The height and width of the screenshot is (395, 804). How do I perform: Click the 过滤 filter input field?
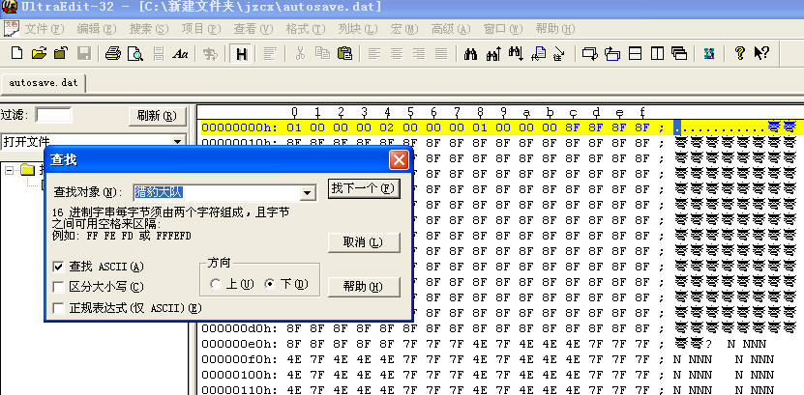coord(53,115)
